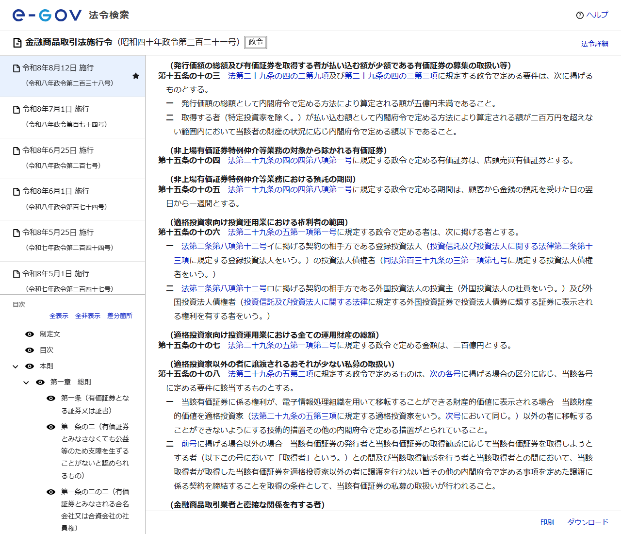621x534 pixels.
Task: Select the 令和8年6月25日 施行 version
Action: tap(72, 159)
